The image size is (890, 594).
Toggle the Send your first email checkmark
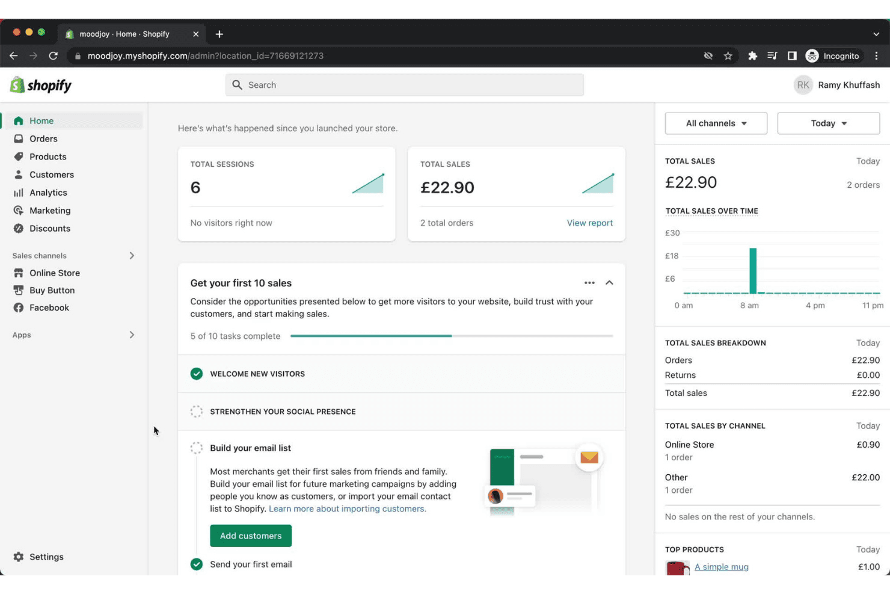tap(197, 564)
